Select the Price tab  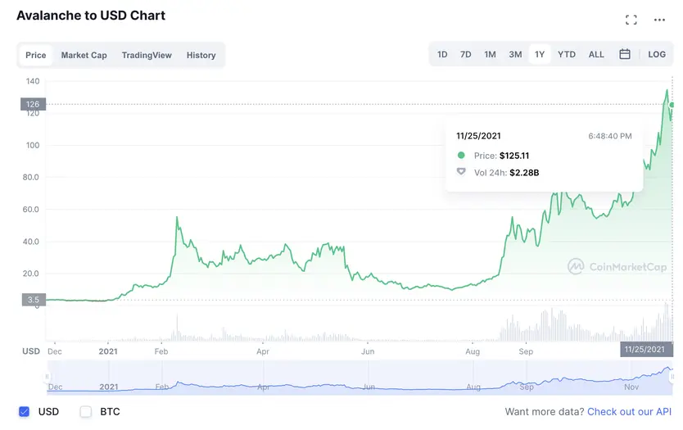36,56
